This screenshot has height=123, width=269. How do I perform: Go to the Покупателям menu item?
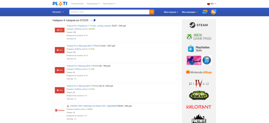77,4
